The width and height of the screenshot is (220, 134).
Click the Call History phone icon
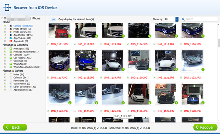[11, 58]
